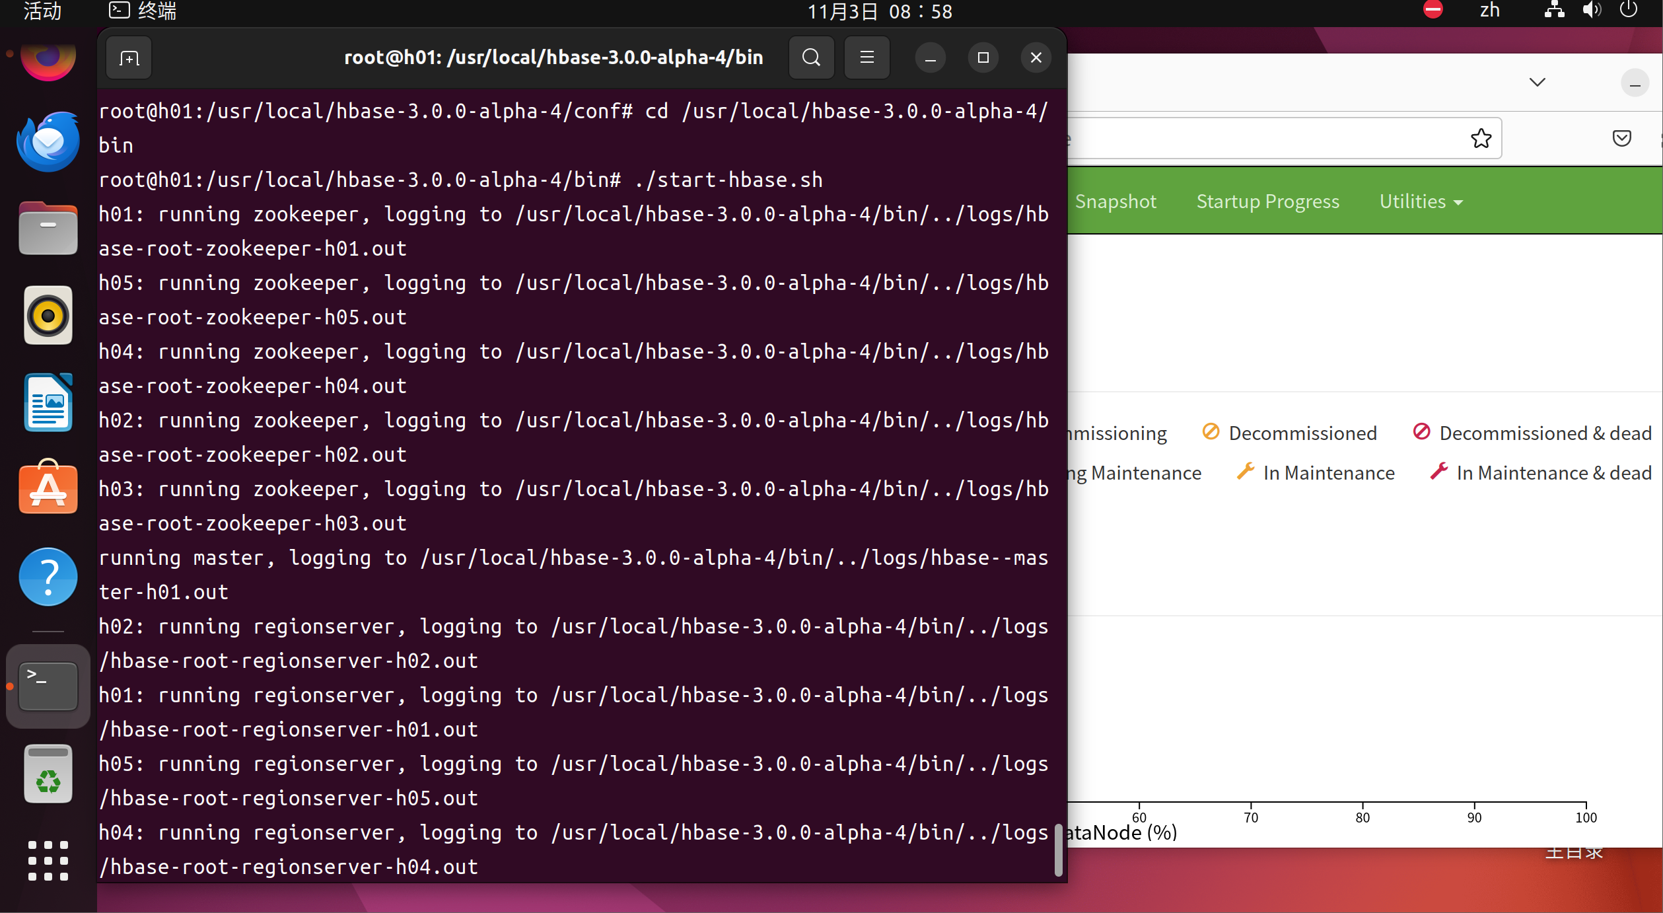Open the zh input language menu
1663x913 pixels.
[x=1489, y=11]
